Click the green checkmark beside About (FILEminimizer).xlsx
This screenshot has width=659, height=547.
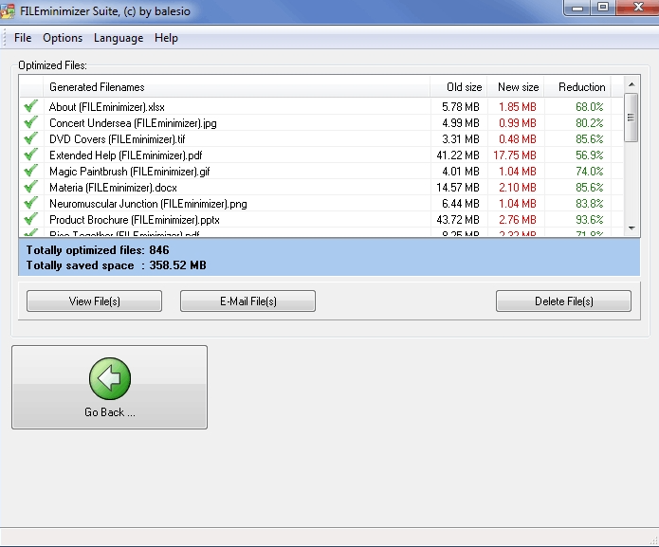point(31,107)
